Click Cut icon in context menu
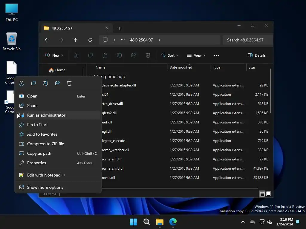The width and height of the screenshot is (306, 229). 22,83
